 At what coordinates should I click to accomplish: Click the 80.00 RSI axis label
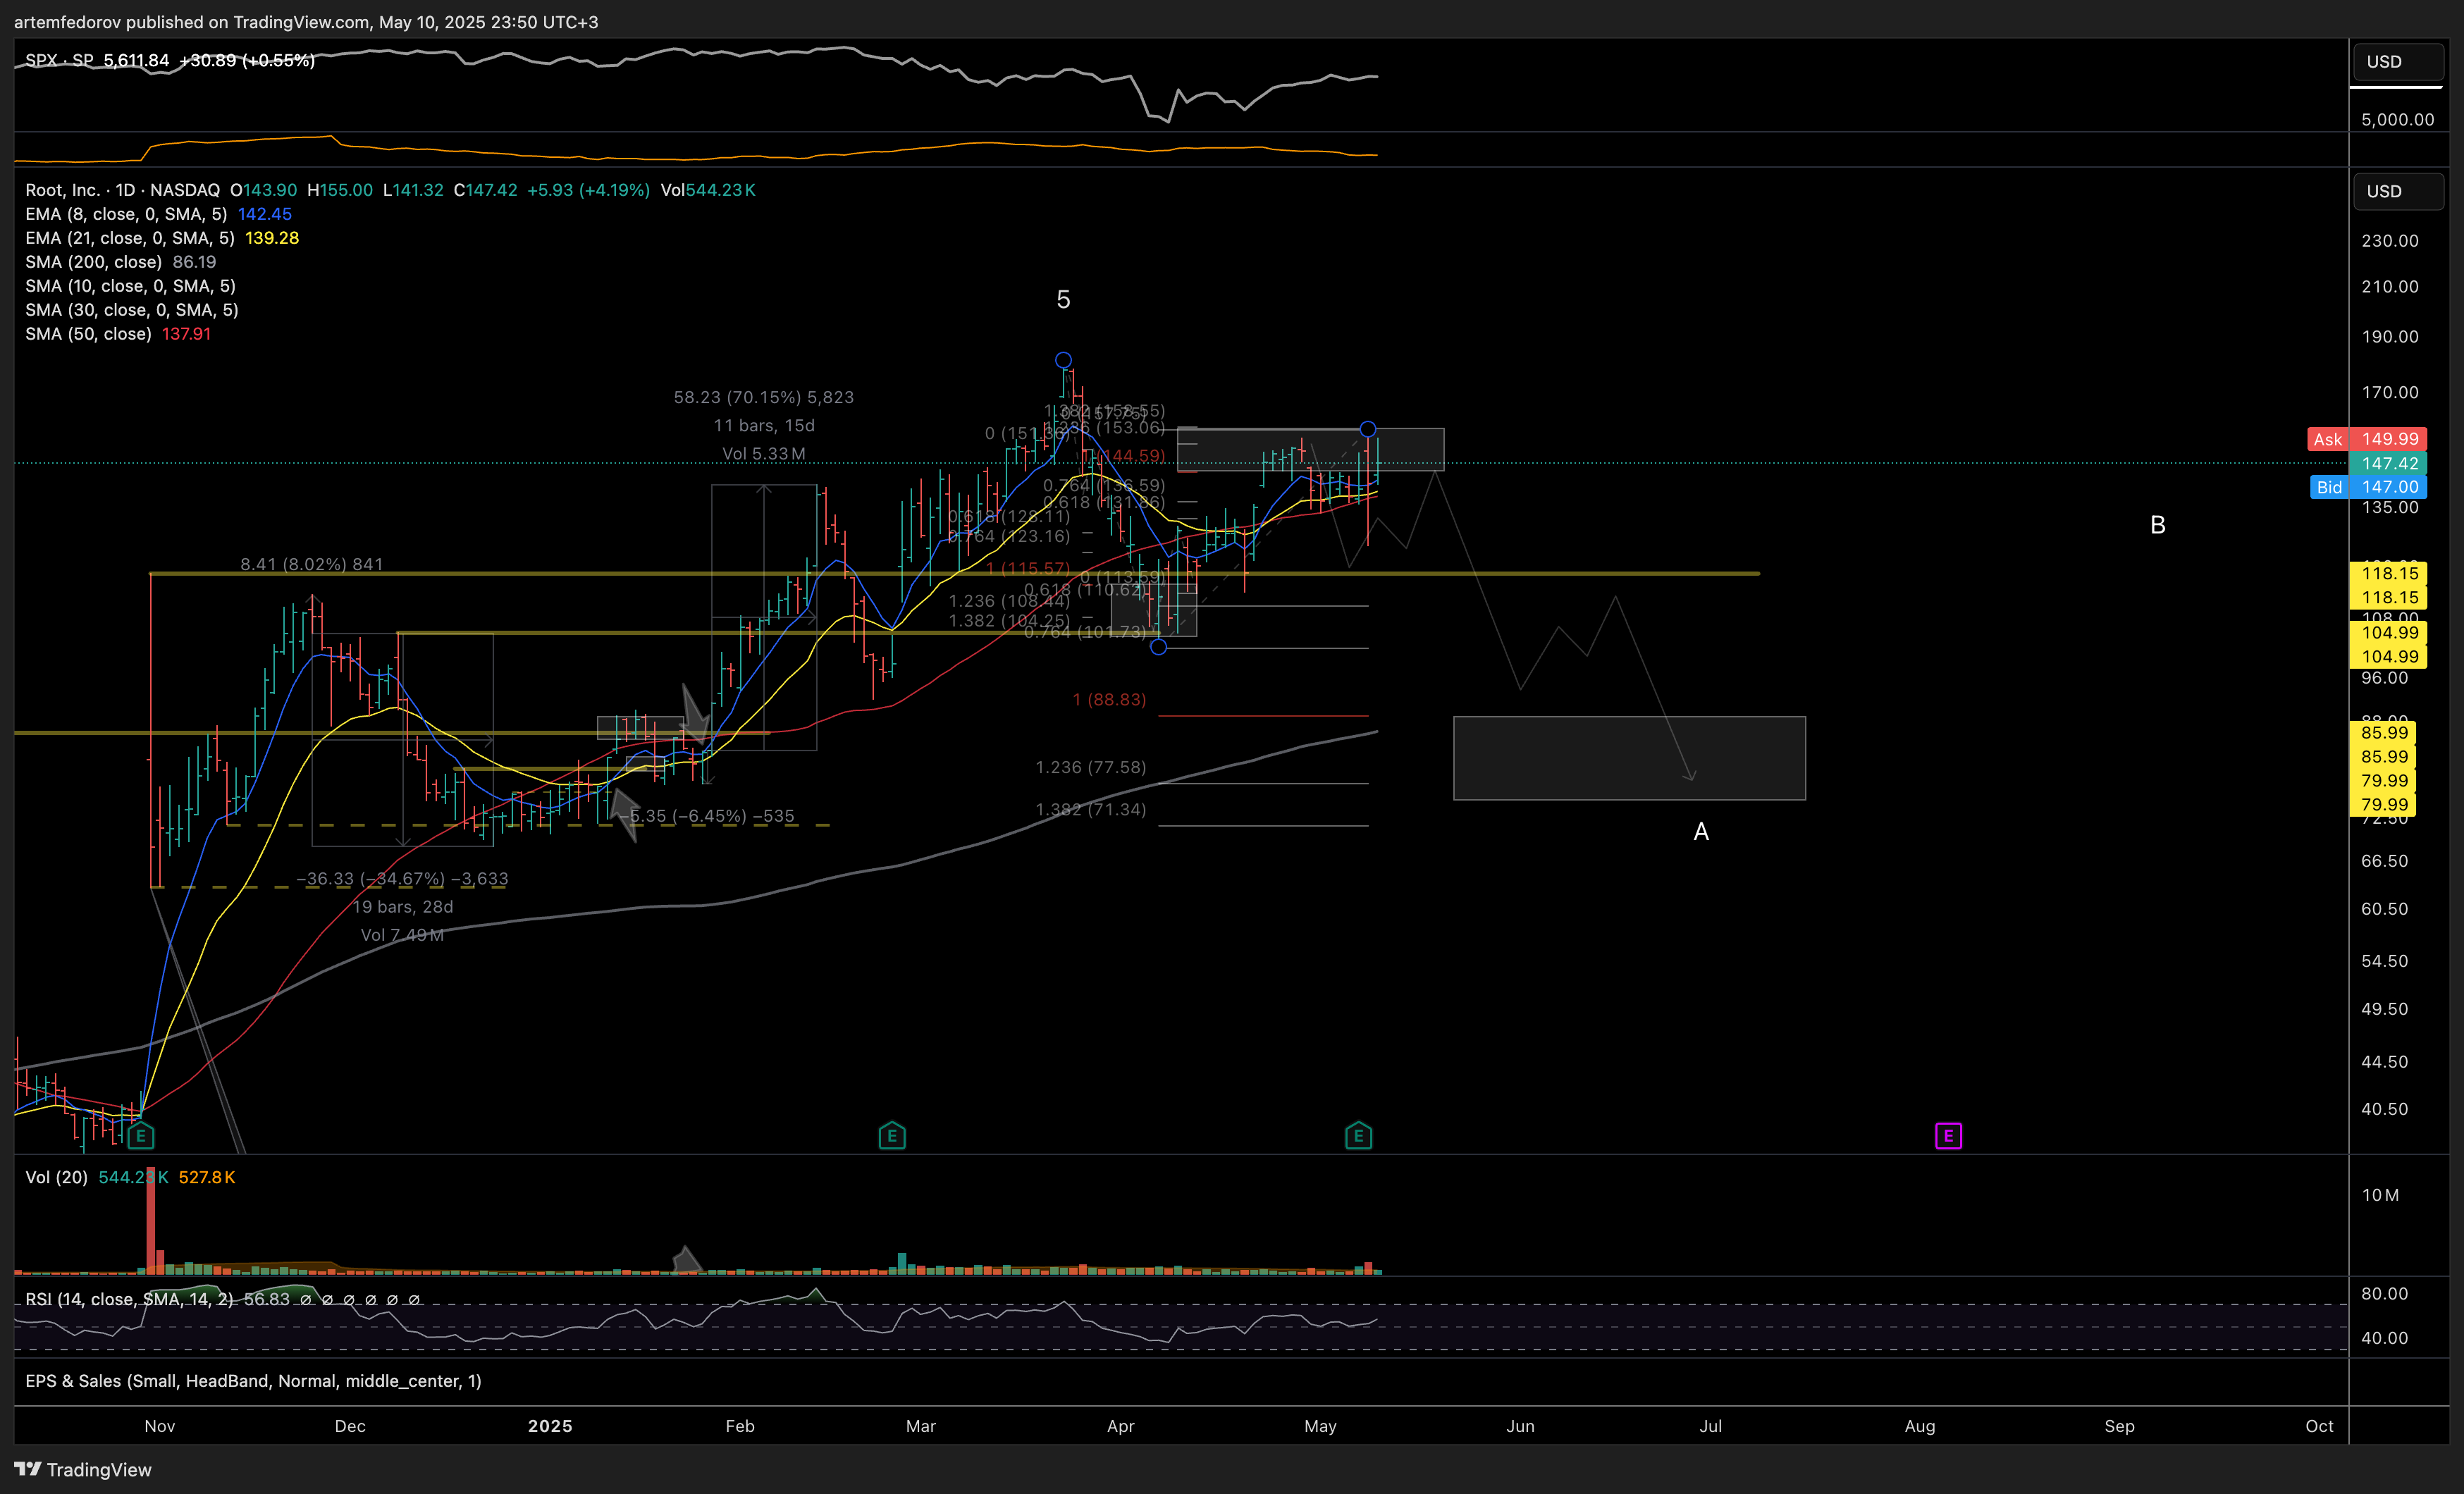point(2384,1294)
